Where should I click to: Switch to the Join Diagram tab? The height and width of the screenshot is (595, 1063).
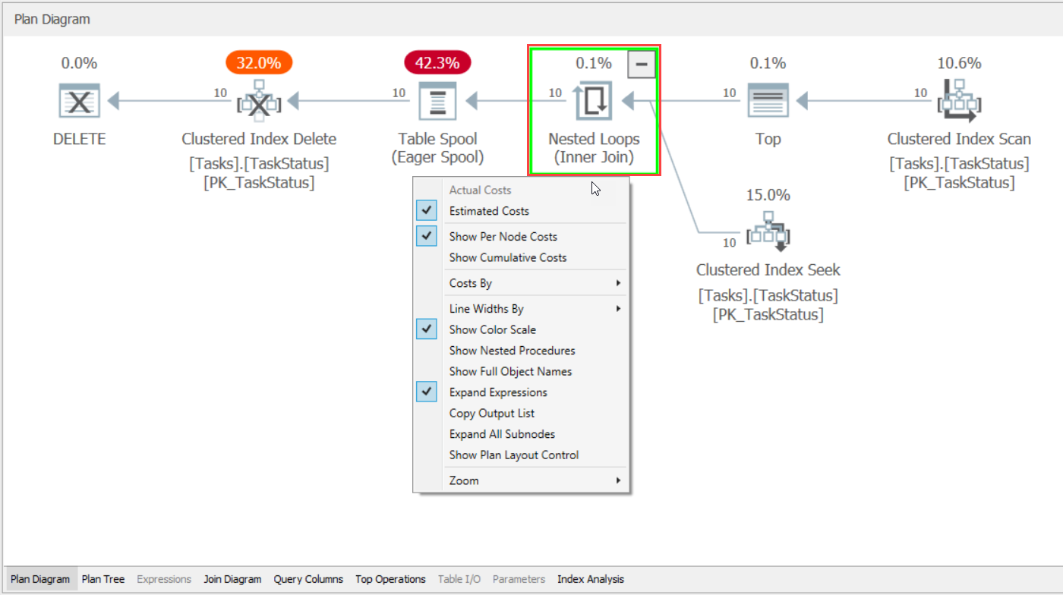232,579
